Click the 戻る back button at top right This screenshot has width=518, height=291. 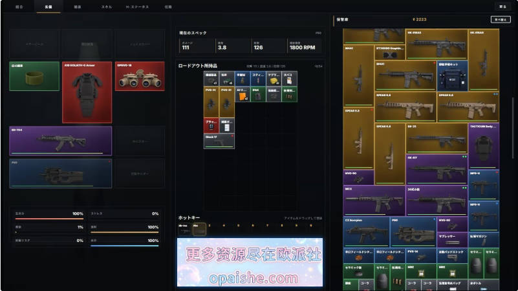(502, 6)
